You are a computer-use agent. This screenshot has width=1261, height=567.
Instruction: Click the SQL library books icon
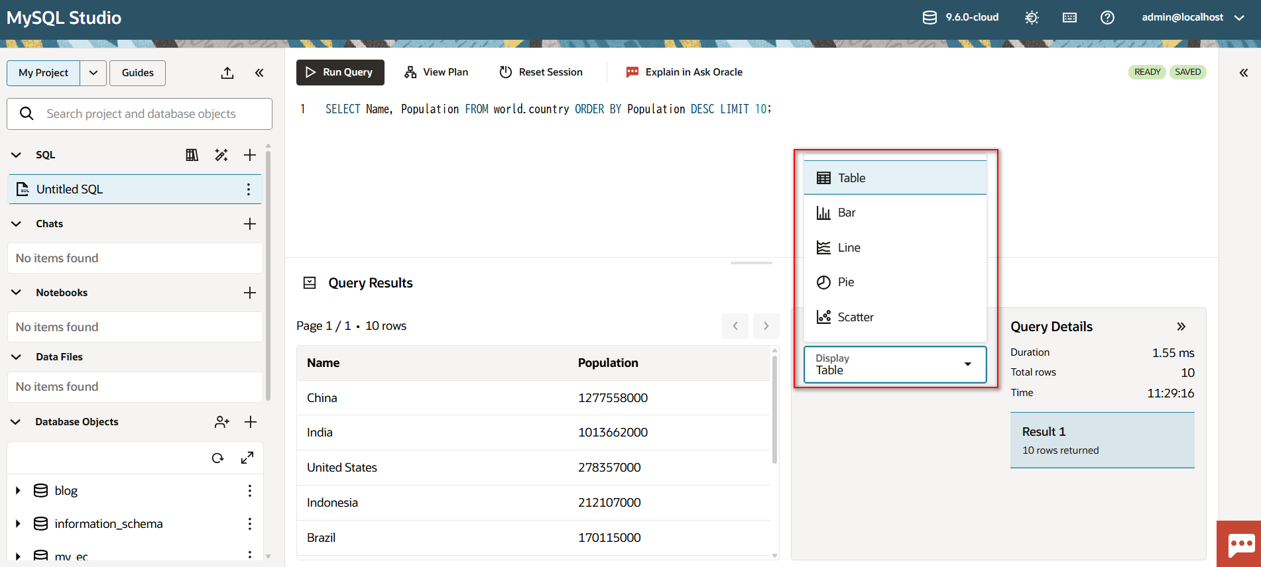(192, 155)
